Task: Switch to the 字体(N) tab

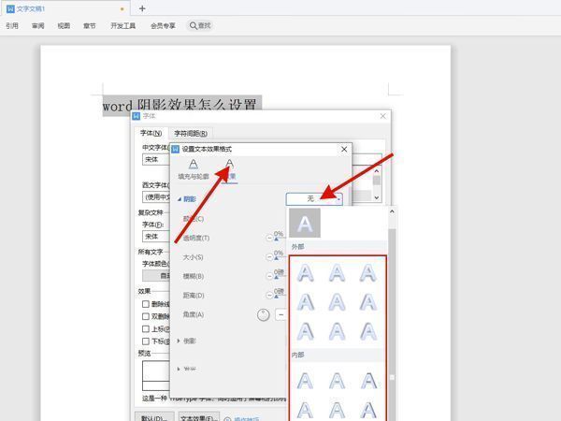Action: [x=151, y=133]
